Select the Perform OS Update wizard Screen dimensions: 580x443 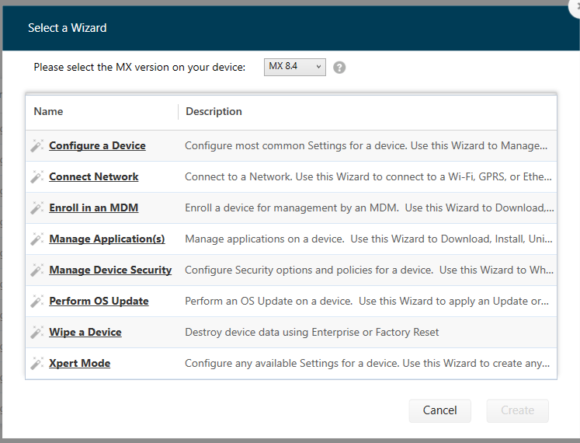coord(99,301)
